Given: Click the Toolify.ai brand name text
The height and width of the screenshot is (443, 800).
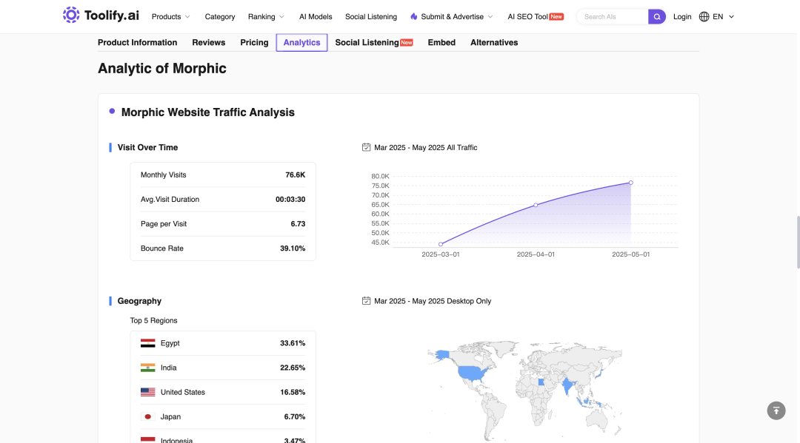Looking at the screenshot, I should [x=112, y=16].
